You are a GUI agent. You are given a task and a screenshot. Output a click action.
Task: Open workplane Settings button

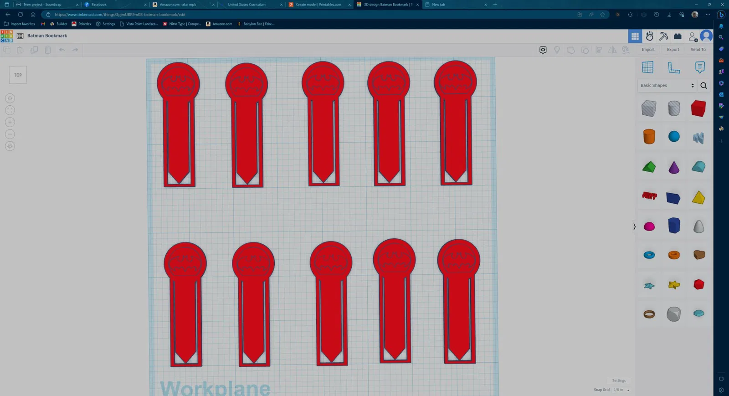619,381
